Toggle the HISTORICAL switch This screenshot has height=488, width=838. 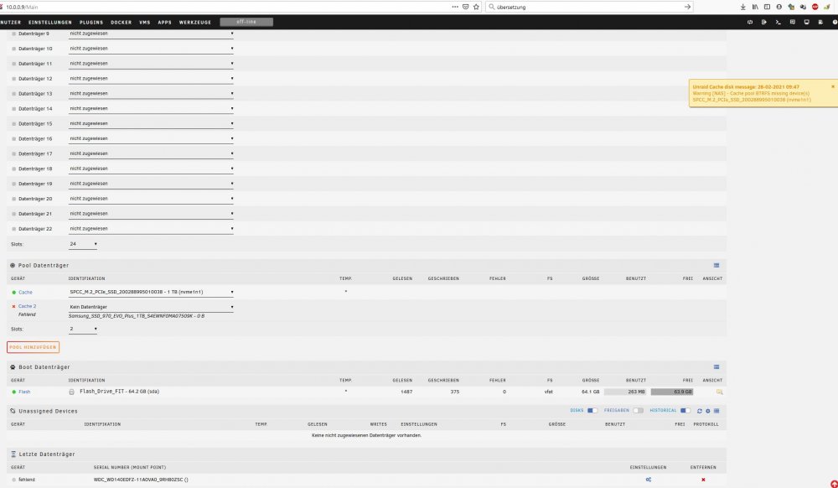pyautogui.click(x=685, y=411)
